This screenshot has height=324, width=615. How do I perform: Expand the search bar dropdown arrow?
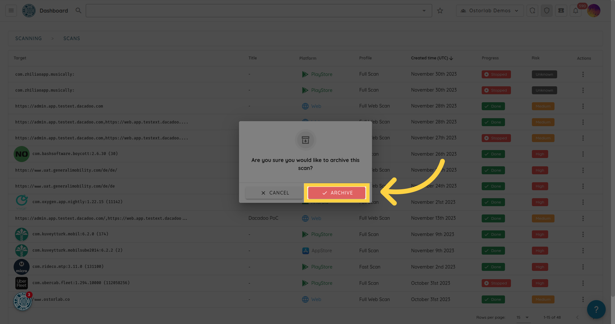tap(424, 11)
